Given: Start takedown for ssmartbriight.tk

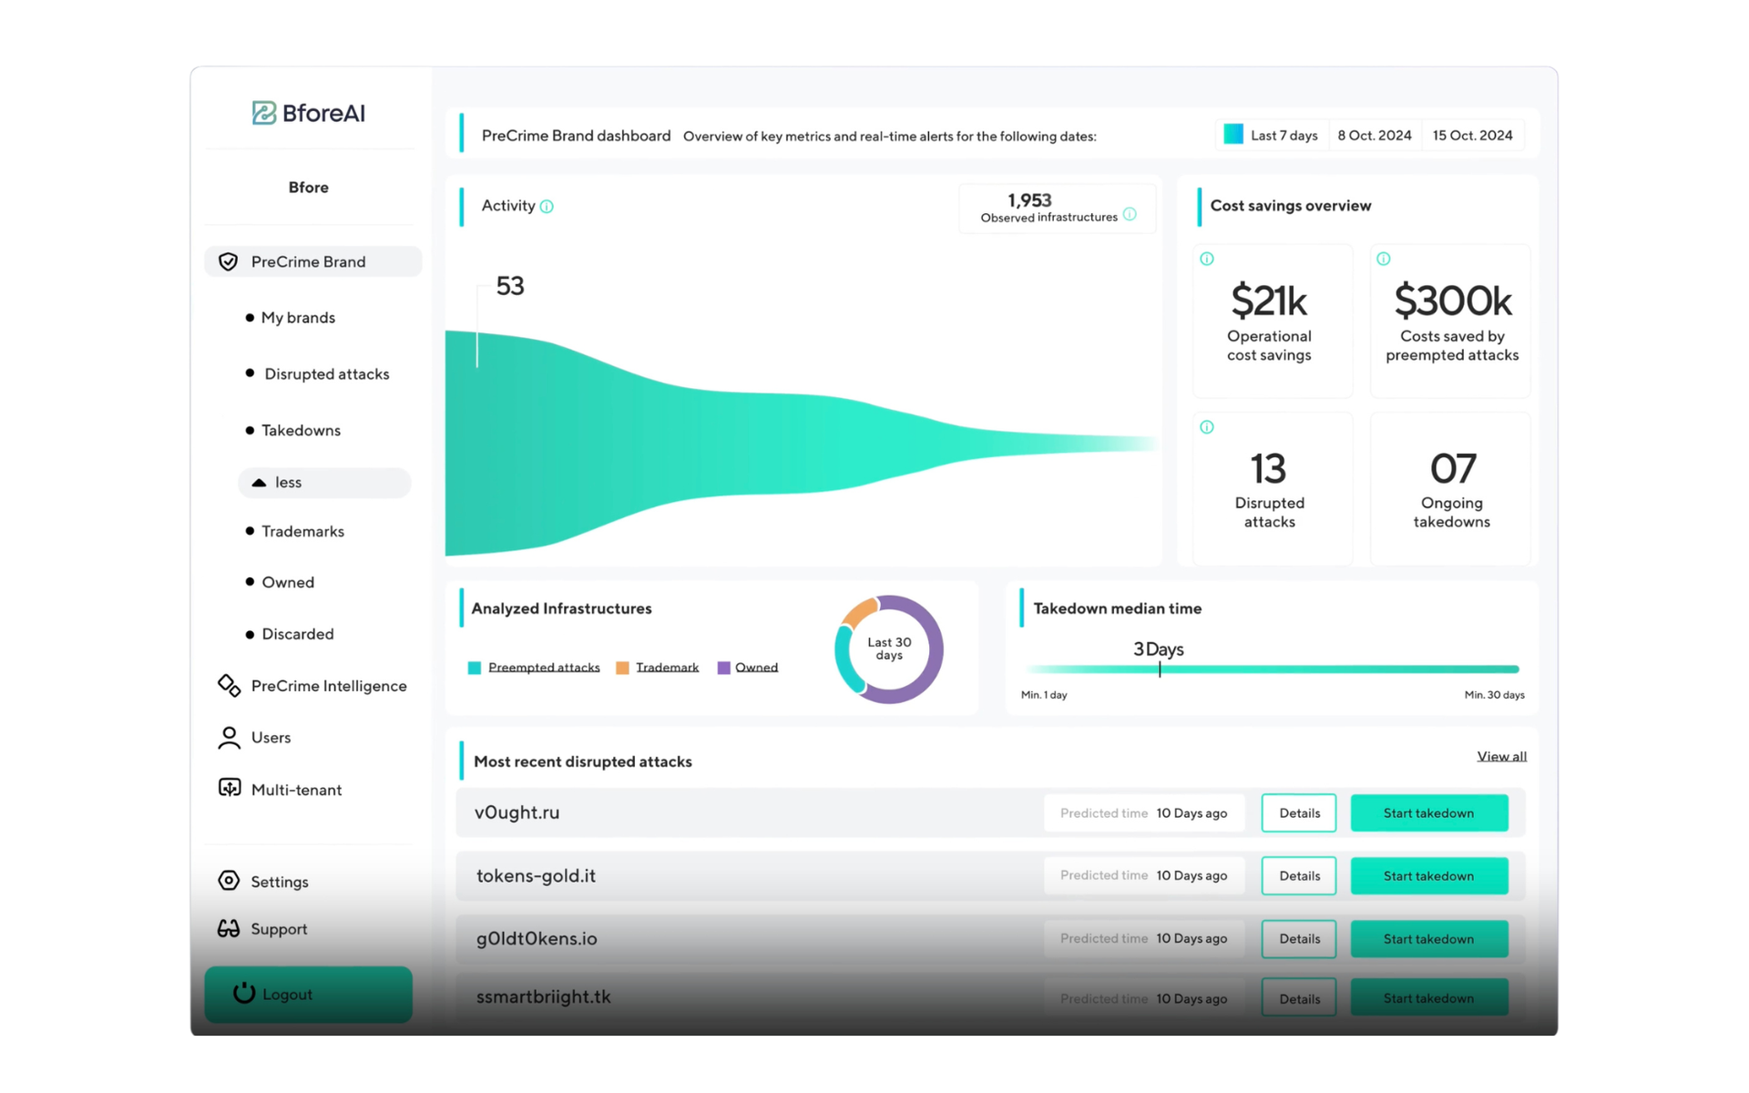Looking at the screenshot, I should [1428, 998].
